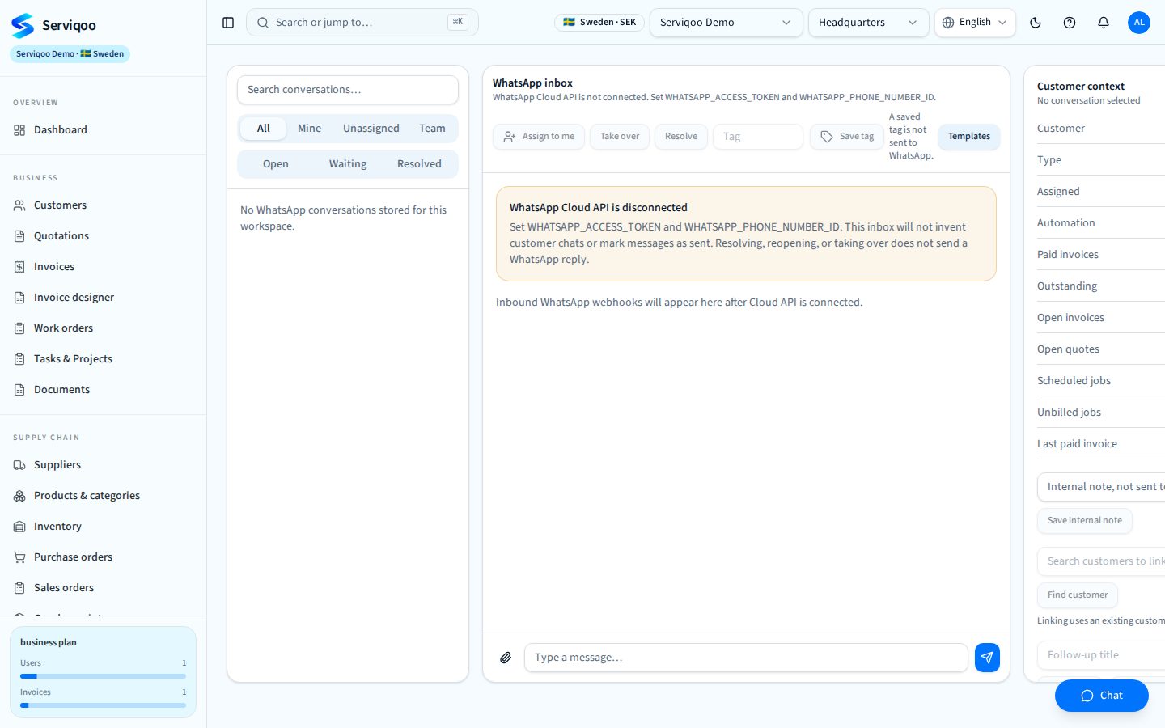Open Tasks & Projects menu item
This screenshot has width=1165, height=728.
[103, 359]
